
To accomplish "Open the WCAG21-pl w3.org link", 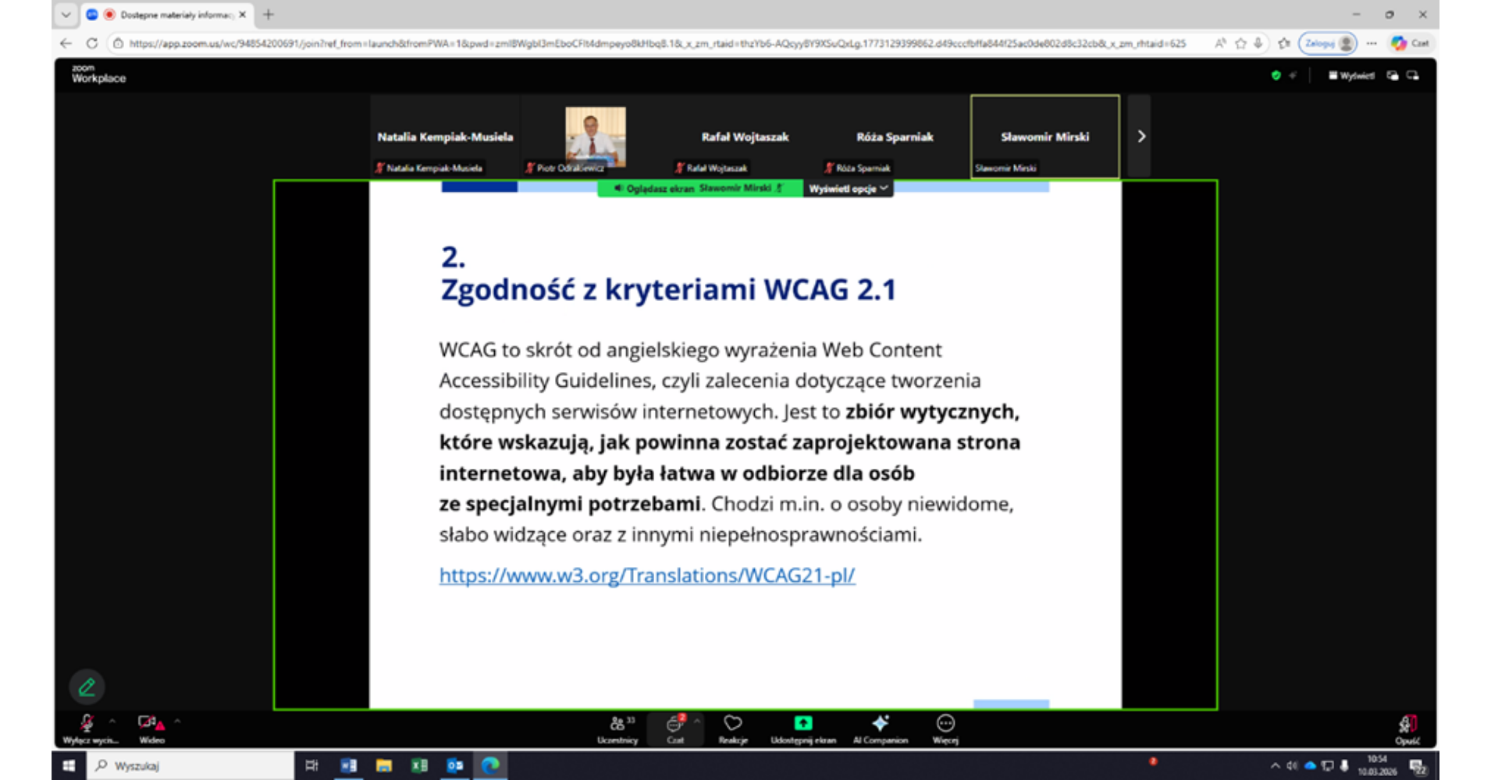I will [x=646, y=576].
